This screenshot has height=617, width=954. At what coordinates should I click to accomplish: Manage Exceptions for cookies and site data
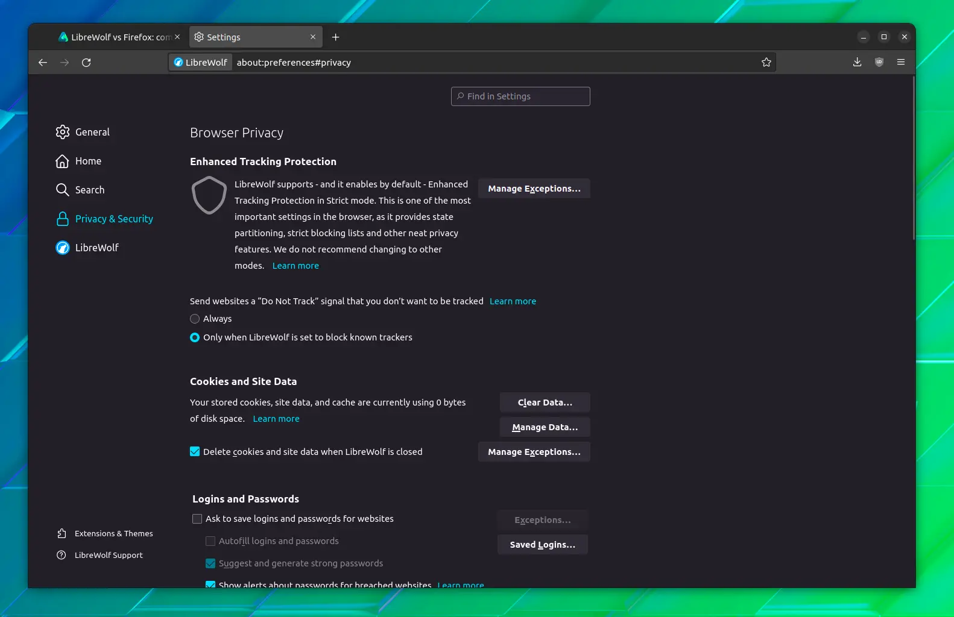coord(534,452)
